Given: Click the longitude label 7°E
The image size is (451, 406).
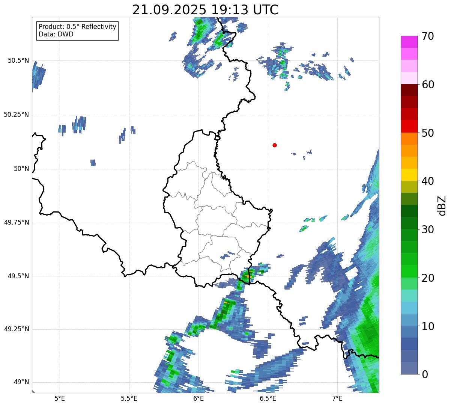Looking at the screenshot, I should tap(337, 398).
